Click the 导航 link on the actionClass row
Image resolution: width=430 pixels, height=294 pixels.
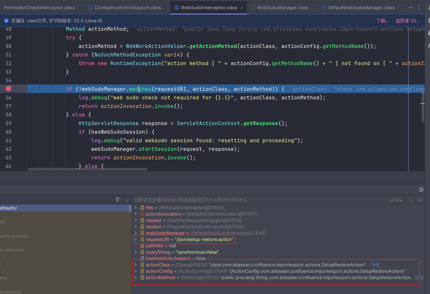point(375,265)
